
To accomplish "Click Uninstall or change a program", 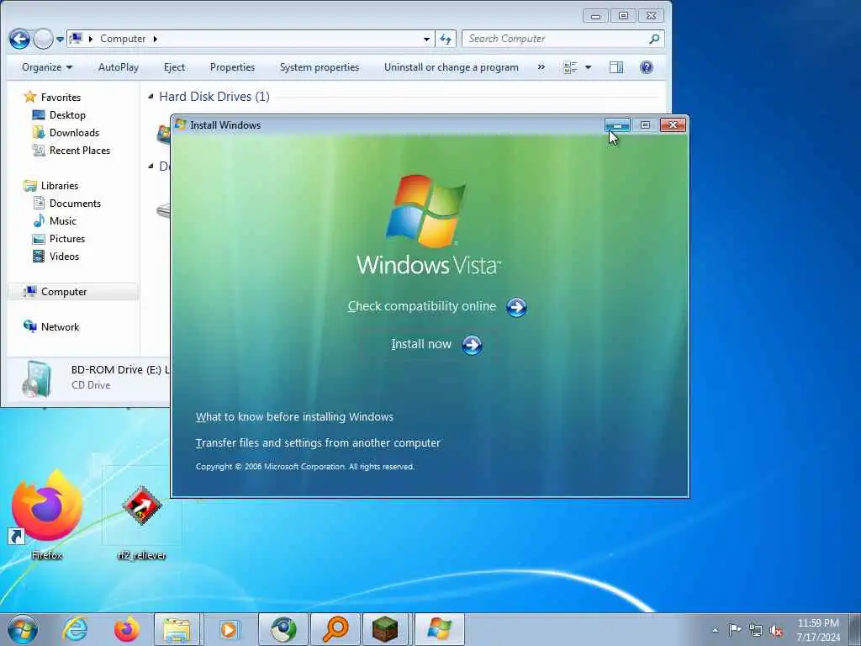I will [452, 67].
